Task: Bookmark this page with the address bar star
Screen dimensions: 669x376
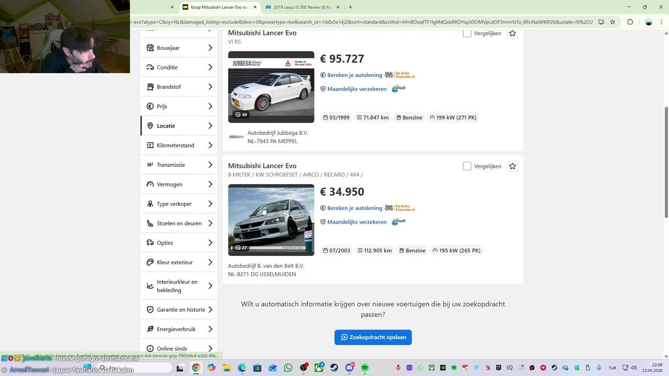Action: 613,22
